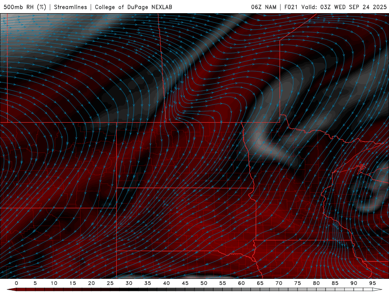389x292 pixels.
Task: Click the "90" label on color scale
Action: tap(354, 283)
